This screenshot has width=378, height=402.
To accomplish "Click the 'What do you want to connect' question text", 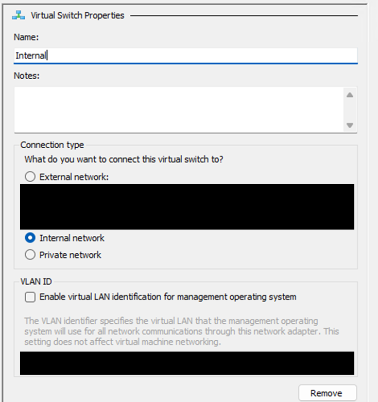I will [124, 160].
